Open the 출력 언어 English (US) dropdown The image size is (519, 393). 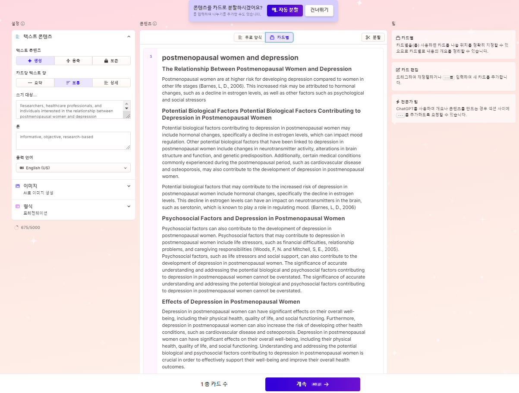(73, 168)
